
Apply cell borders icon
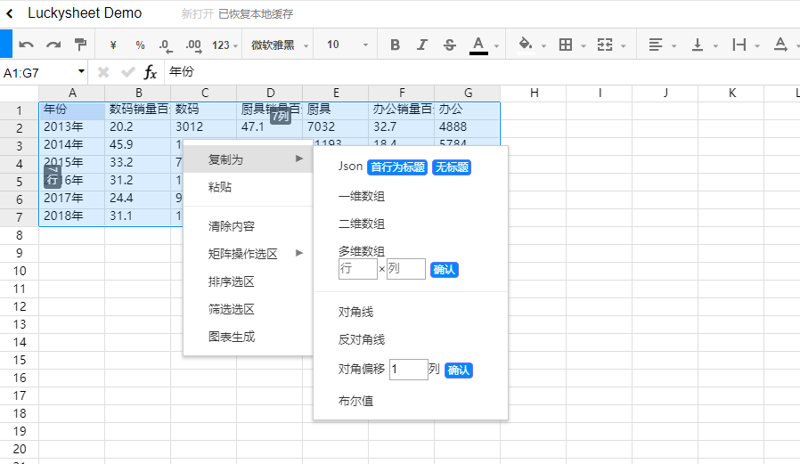click(566, 45)
